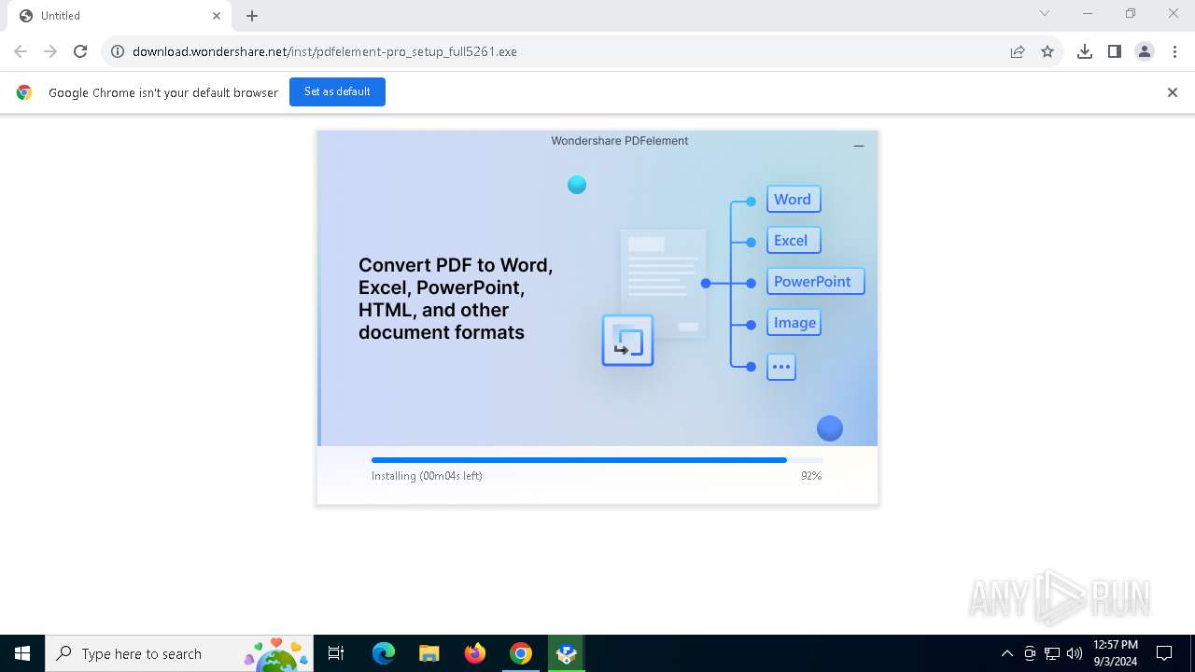1195x672 pixels.
Task: Click the 92% progress text
Action: tap(811, 476)
